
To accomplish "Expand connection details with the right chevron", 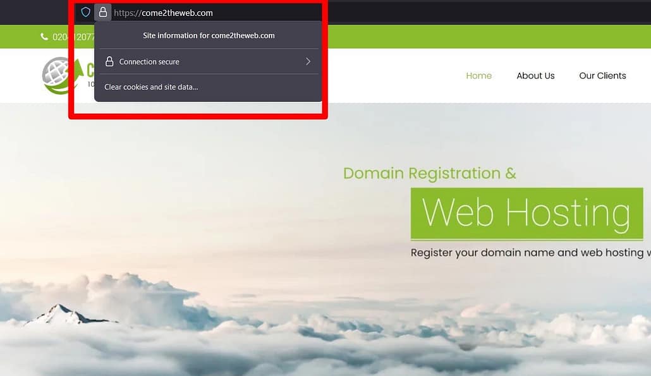I will 308,61.
